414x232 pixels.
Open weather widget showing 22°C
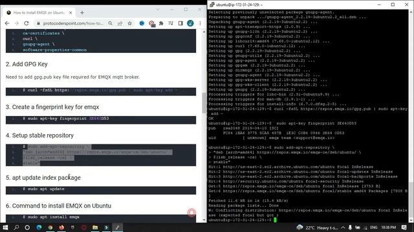click(317, 227)
